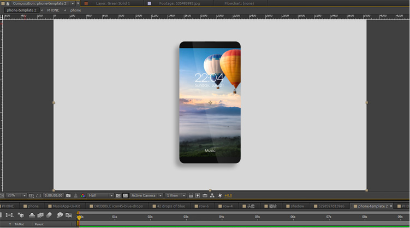Image resolution: width=410 pixels, height=228 pixels.
Task: Switch to Layer: Green Solid 1 tab
Action: pyautogui.click(x=112, y=3)
